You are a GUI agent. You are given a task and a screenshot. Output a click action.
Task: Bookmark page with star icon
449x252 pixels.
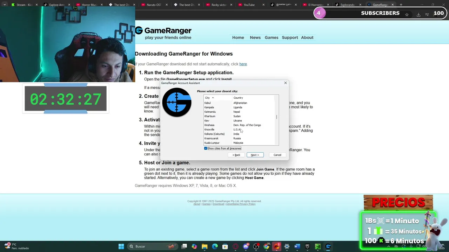407,14
